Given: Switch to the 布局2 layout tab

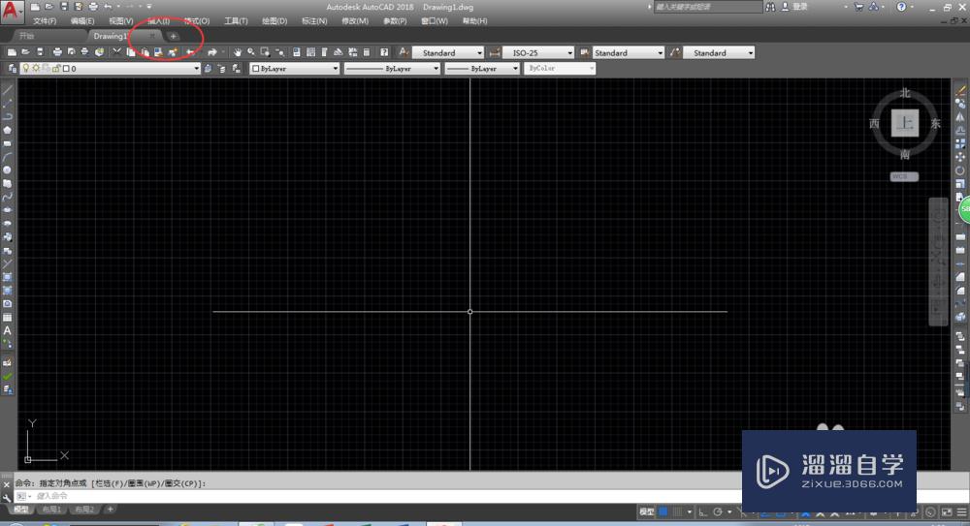Looking at the screenshot, I should tap(84, 510).
